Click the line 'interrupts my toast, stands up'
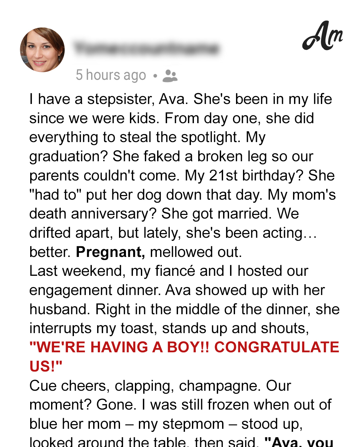Viewport: 358px width, 447px height. click(169, 328)
